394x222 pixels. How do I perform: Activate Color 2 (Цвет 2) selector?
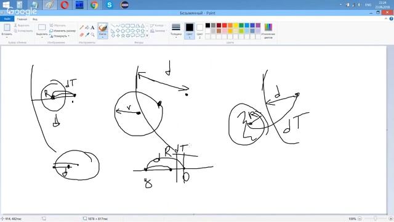point(199,31)
